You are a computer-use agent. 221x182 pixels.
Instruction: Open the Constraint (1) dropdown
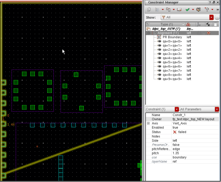point(177,109)
